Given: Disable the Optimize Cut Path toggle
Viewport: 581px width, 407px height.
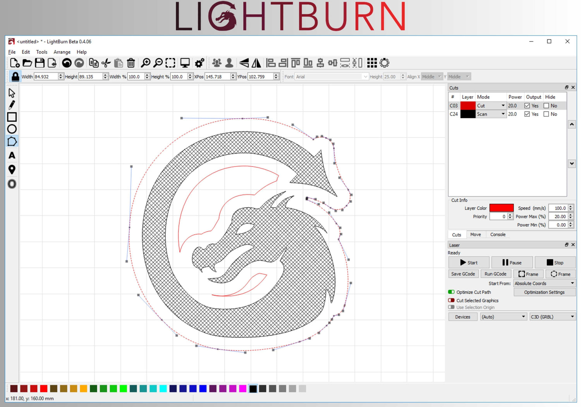Looking at the screenshot, I should pos(451,292).
